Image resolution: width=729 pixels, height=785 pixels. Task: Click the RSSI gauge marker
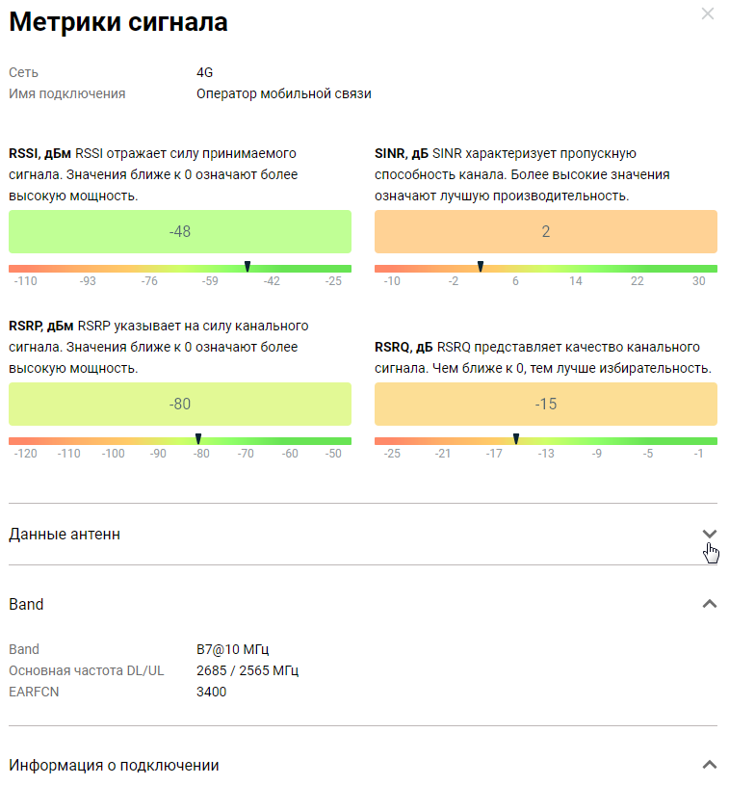click(x=247, y=266)
